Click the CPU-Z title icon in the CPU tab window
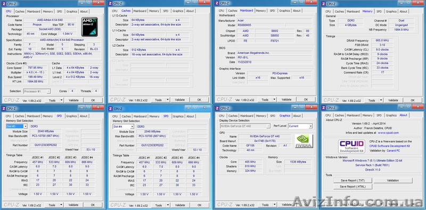 coord(4,4)
